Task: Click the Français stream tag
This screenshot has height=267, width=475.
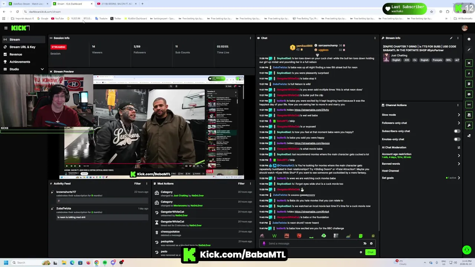Action: tap(437, 60)
